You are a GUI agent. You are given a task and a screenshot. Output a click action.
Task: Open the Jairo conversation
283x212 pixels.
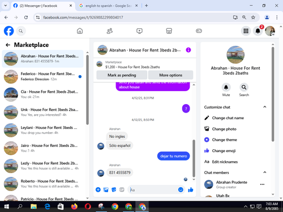[42, 148]
